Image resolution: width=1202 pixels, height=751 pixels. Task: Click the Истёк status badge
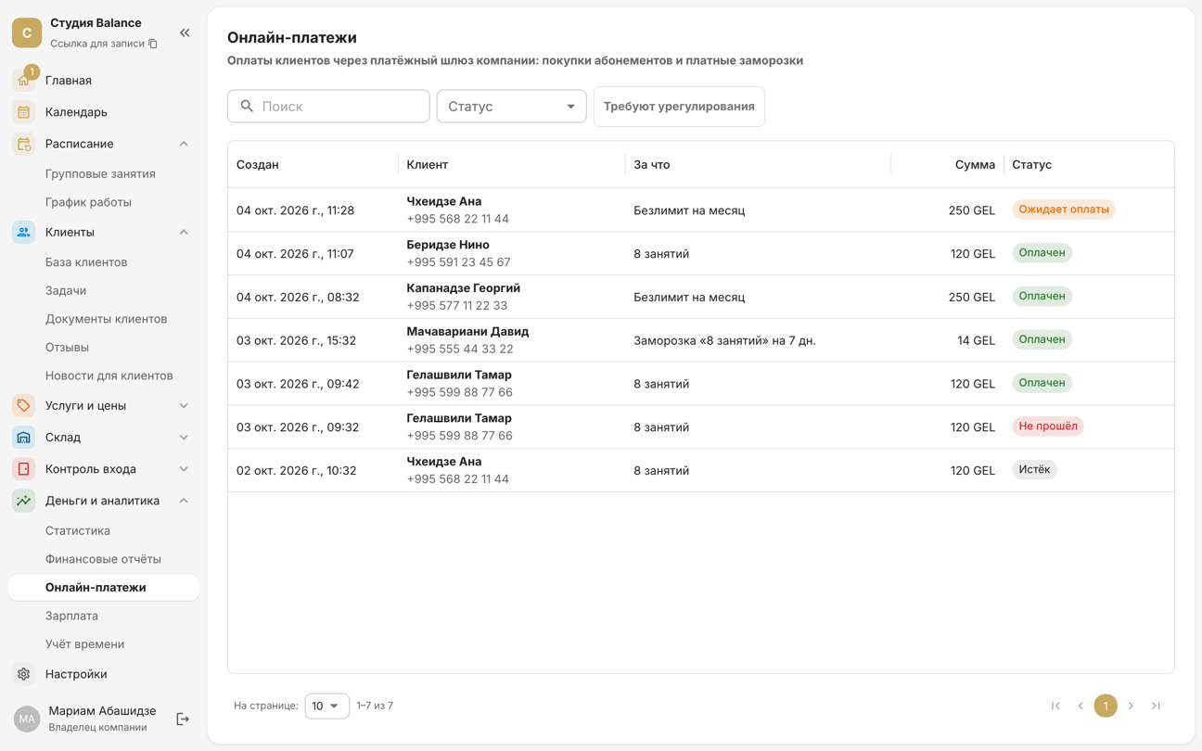pyautogui.click(x=1034, y=470)
